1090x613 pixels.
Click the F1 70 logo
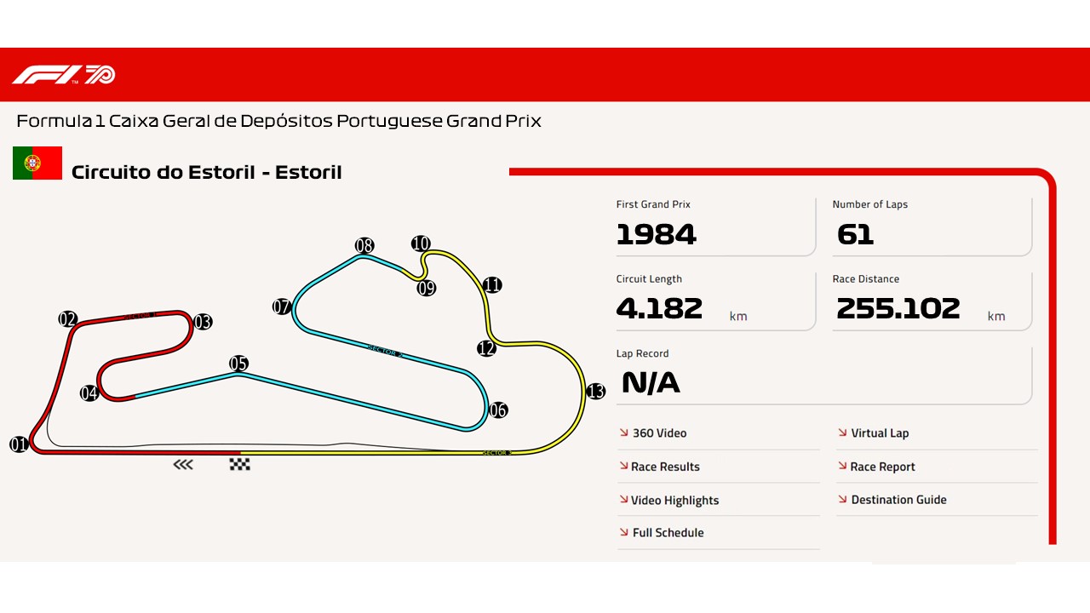(x=64, y=75)
